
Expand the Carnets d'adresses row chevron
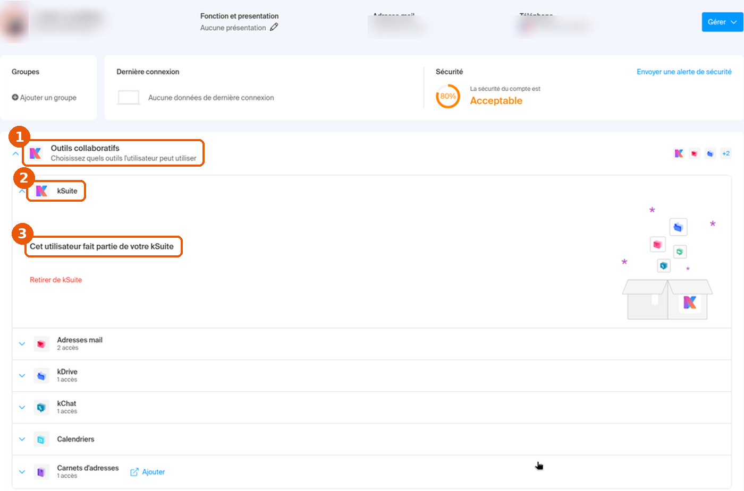coord(22,472)
